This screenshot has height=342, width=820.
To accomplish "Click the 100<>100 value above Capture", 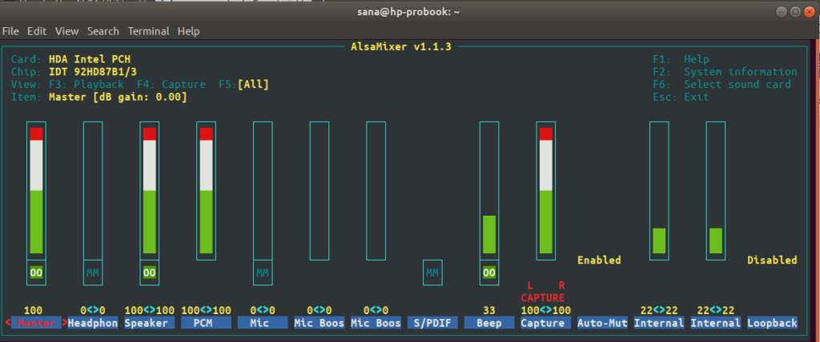I will point(546,311).
